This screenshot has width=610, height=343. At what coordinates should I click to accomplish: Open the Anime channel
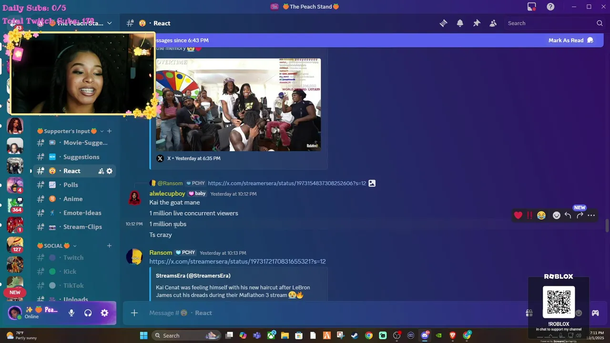tap(74, 199)
